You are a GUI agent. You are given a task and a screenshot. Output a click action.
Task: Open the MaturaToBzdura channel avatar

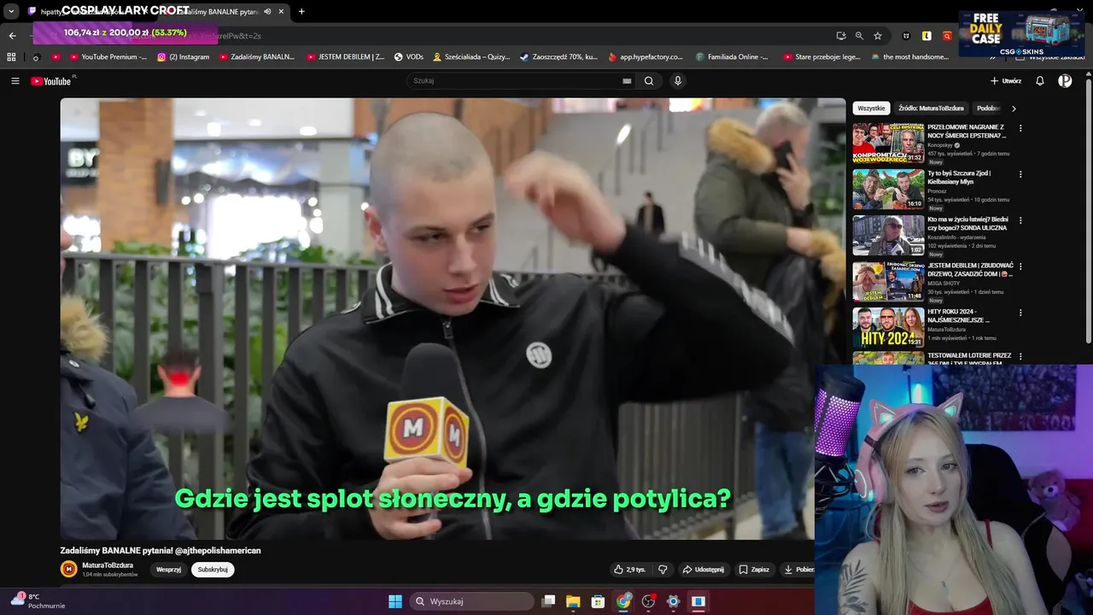tap(68, 569)
